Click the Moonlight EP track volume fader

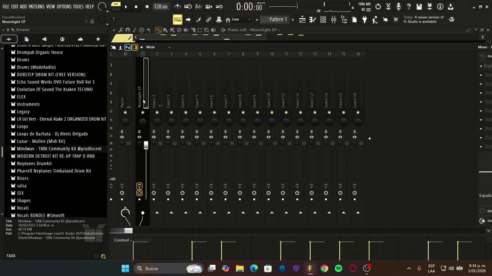point(146,145)
